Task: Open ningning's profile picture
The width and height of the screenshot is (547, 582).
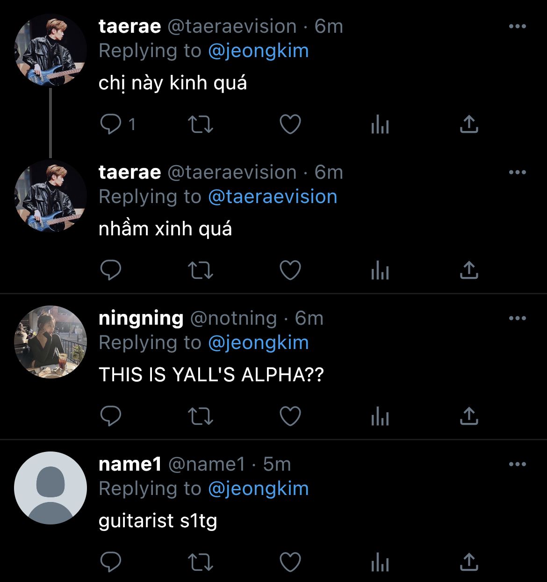Action: 50,342
